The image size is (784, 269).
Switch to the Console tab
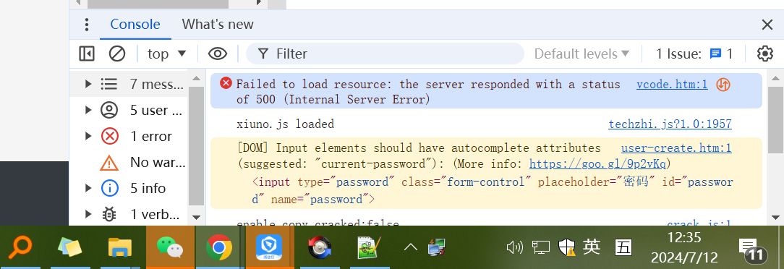point(135,25)
